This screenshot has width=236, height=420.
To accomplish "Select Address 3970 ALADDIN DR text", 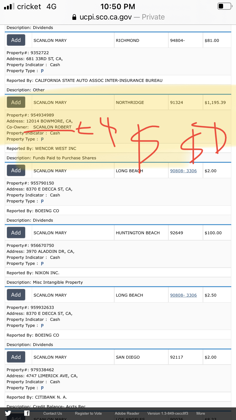I will (x=41, y=252).
